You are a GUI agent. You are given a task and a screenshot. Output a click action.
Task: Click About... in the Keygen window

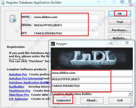[92, 100]
